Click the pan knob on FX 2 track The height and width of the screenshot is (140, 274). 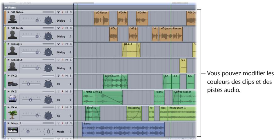click(x=49, y=84)
